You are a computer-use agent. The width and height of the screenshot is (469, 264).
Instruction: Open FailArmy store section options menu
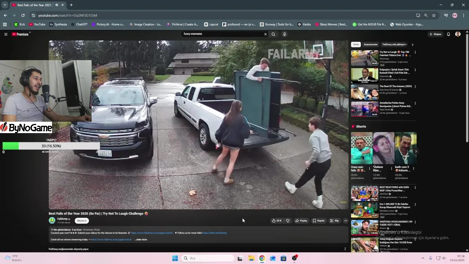tap(345, 249)
